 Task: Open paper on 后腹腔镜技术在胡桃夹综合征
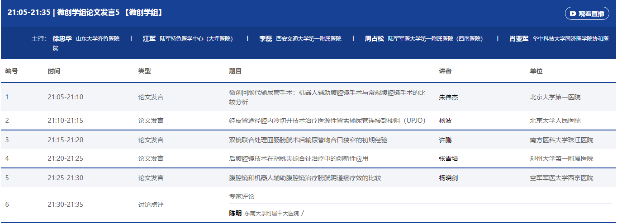pyautogui.click(x=299, y=158)
